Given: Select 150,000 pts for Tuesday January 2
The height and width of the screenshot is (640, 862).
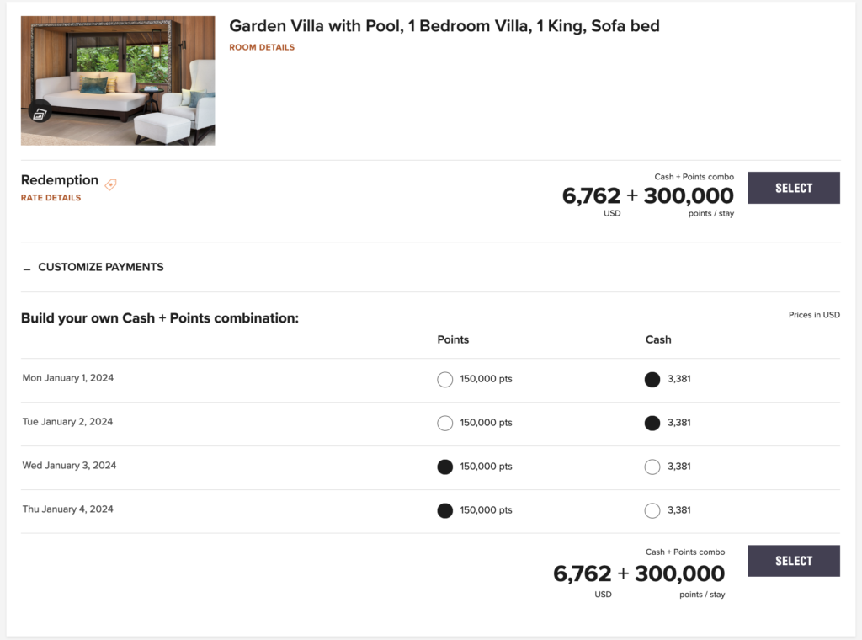Looking at the screenshot, I should [444, 423].
